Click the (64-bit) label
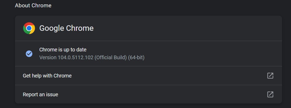291x108 pixels. [x=136, y=57]
